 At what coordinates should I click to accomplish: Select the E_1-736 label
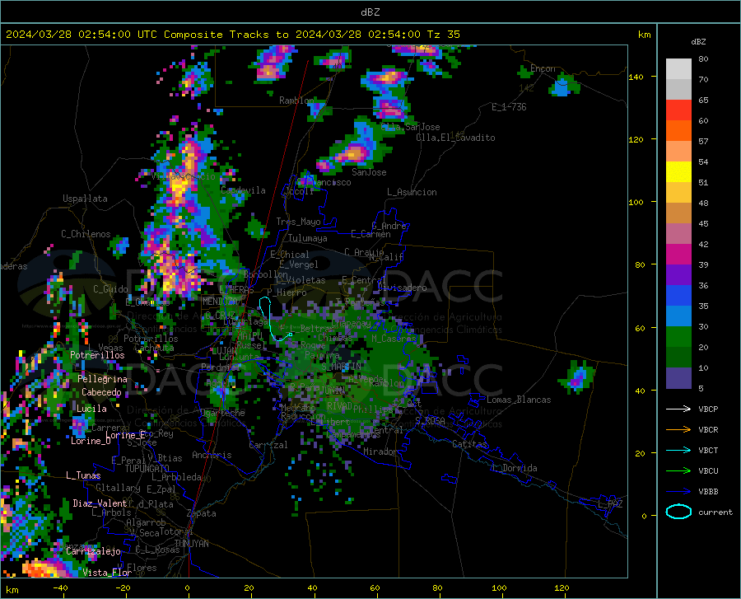click(509, 107)
